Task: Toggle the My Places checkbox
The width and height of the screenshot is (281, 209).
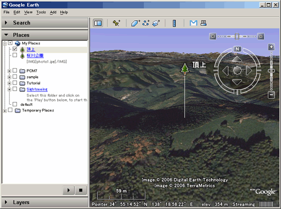Action: 10,43
